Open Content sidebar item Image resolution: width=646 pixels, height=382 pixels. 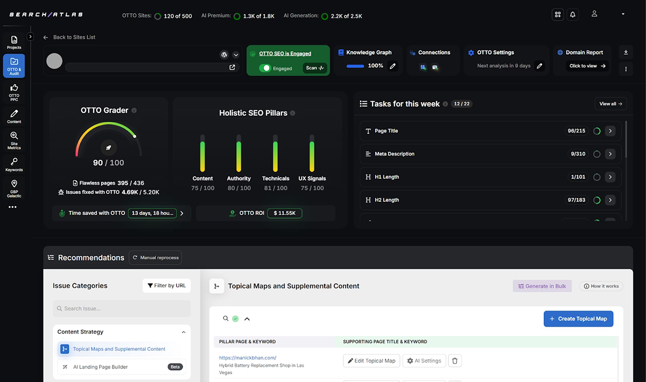pyautogui.click(x=14, y=116)
